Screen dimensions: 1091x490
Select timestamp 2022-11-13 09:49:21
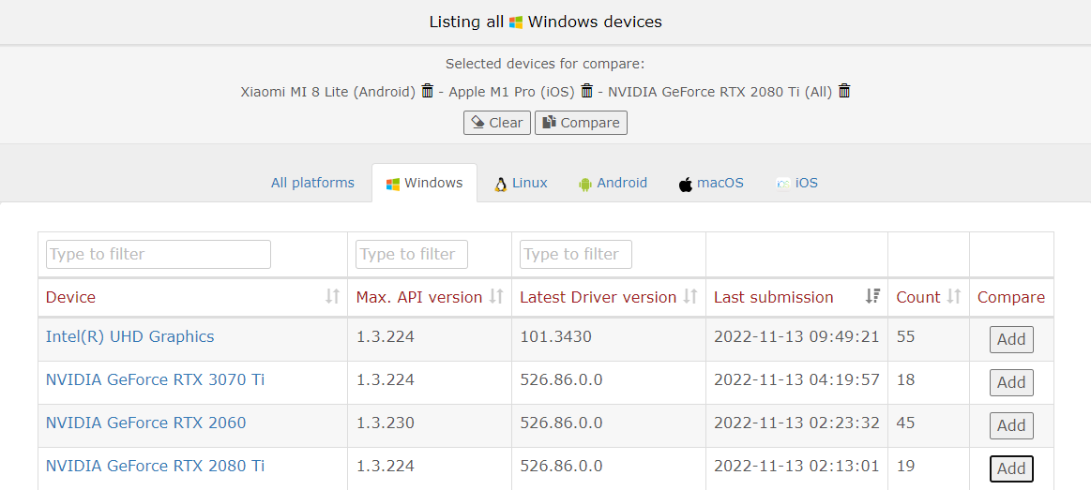pos(796,336)
